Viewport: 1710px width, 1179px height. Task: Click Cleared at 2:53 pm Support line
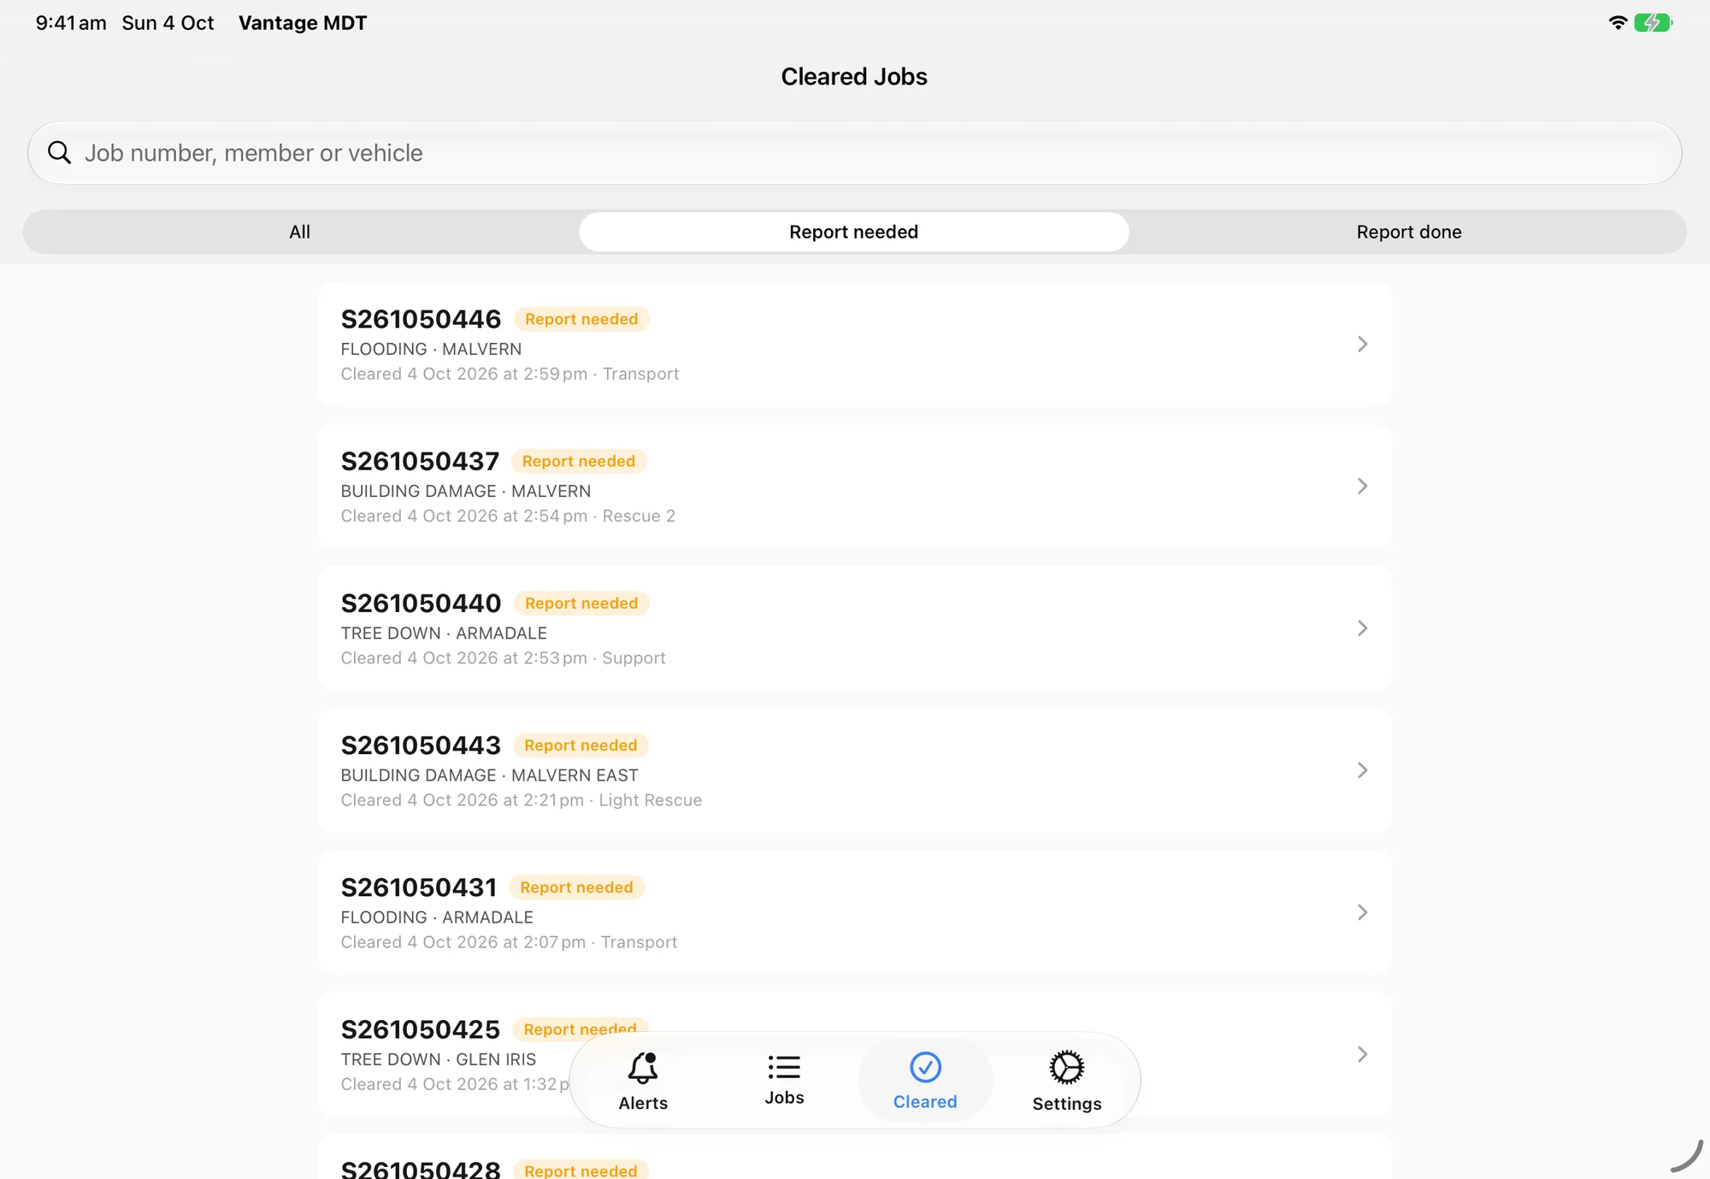tap(503, 657)
